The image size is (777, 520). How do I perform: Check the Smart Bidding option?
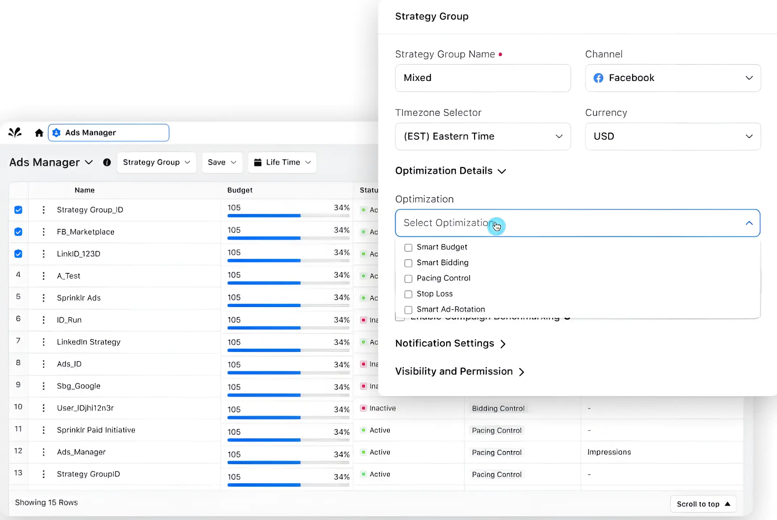coord(408,263)
